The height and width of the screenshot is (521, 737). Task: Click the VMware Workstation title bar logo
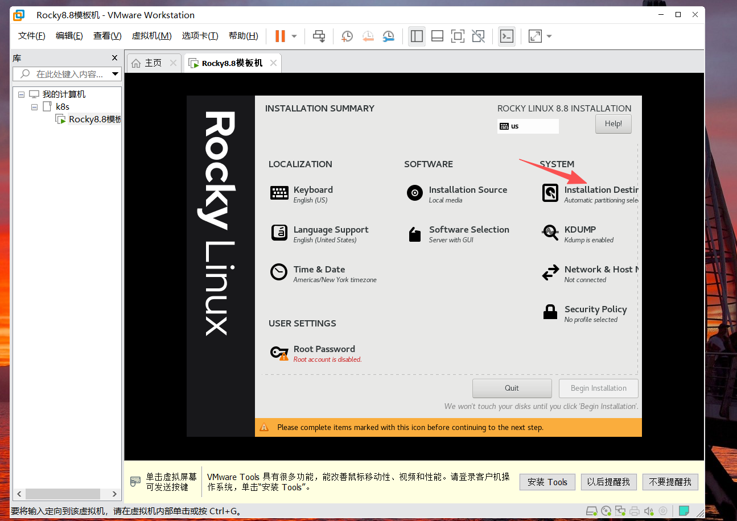point(19,15)
